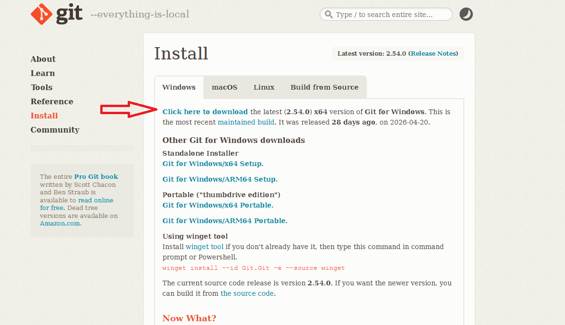This screenshot has height=325, width=565.
Task: Open 'the source code' link
Action: [x=247, y=293]
